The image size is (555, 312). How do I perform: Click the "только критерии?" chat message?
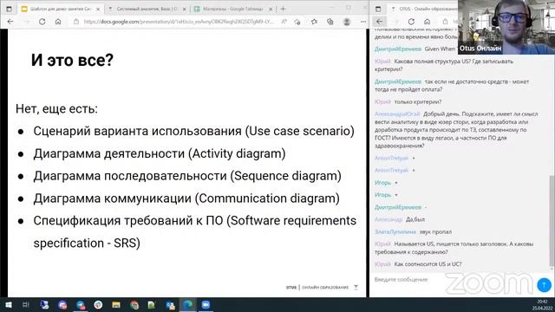(x=418, y=102)
